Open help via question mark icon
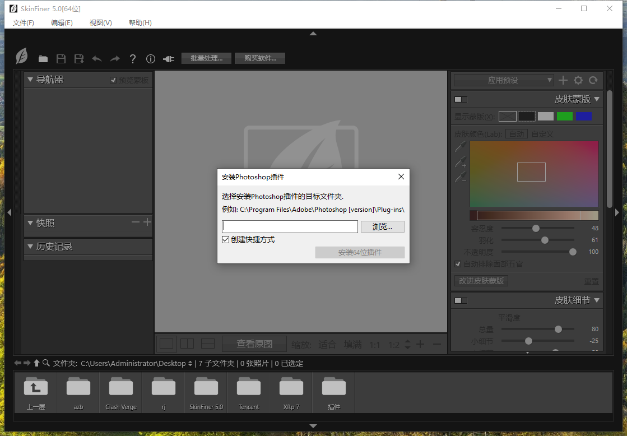Image resolution: width=627 pixels, height=436 pixels. point(133,59)
